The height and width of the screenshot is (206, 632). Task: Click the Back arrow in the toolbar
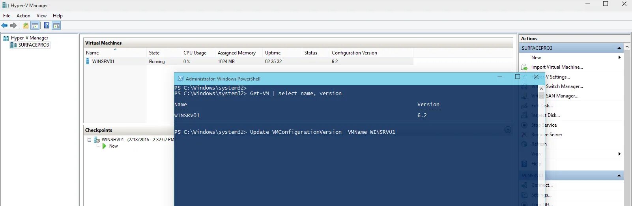click(4, 26)
